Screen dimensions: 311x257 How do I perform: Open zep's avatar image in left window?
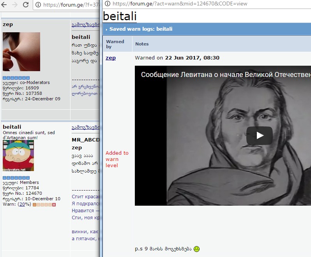(21, 52)
